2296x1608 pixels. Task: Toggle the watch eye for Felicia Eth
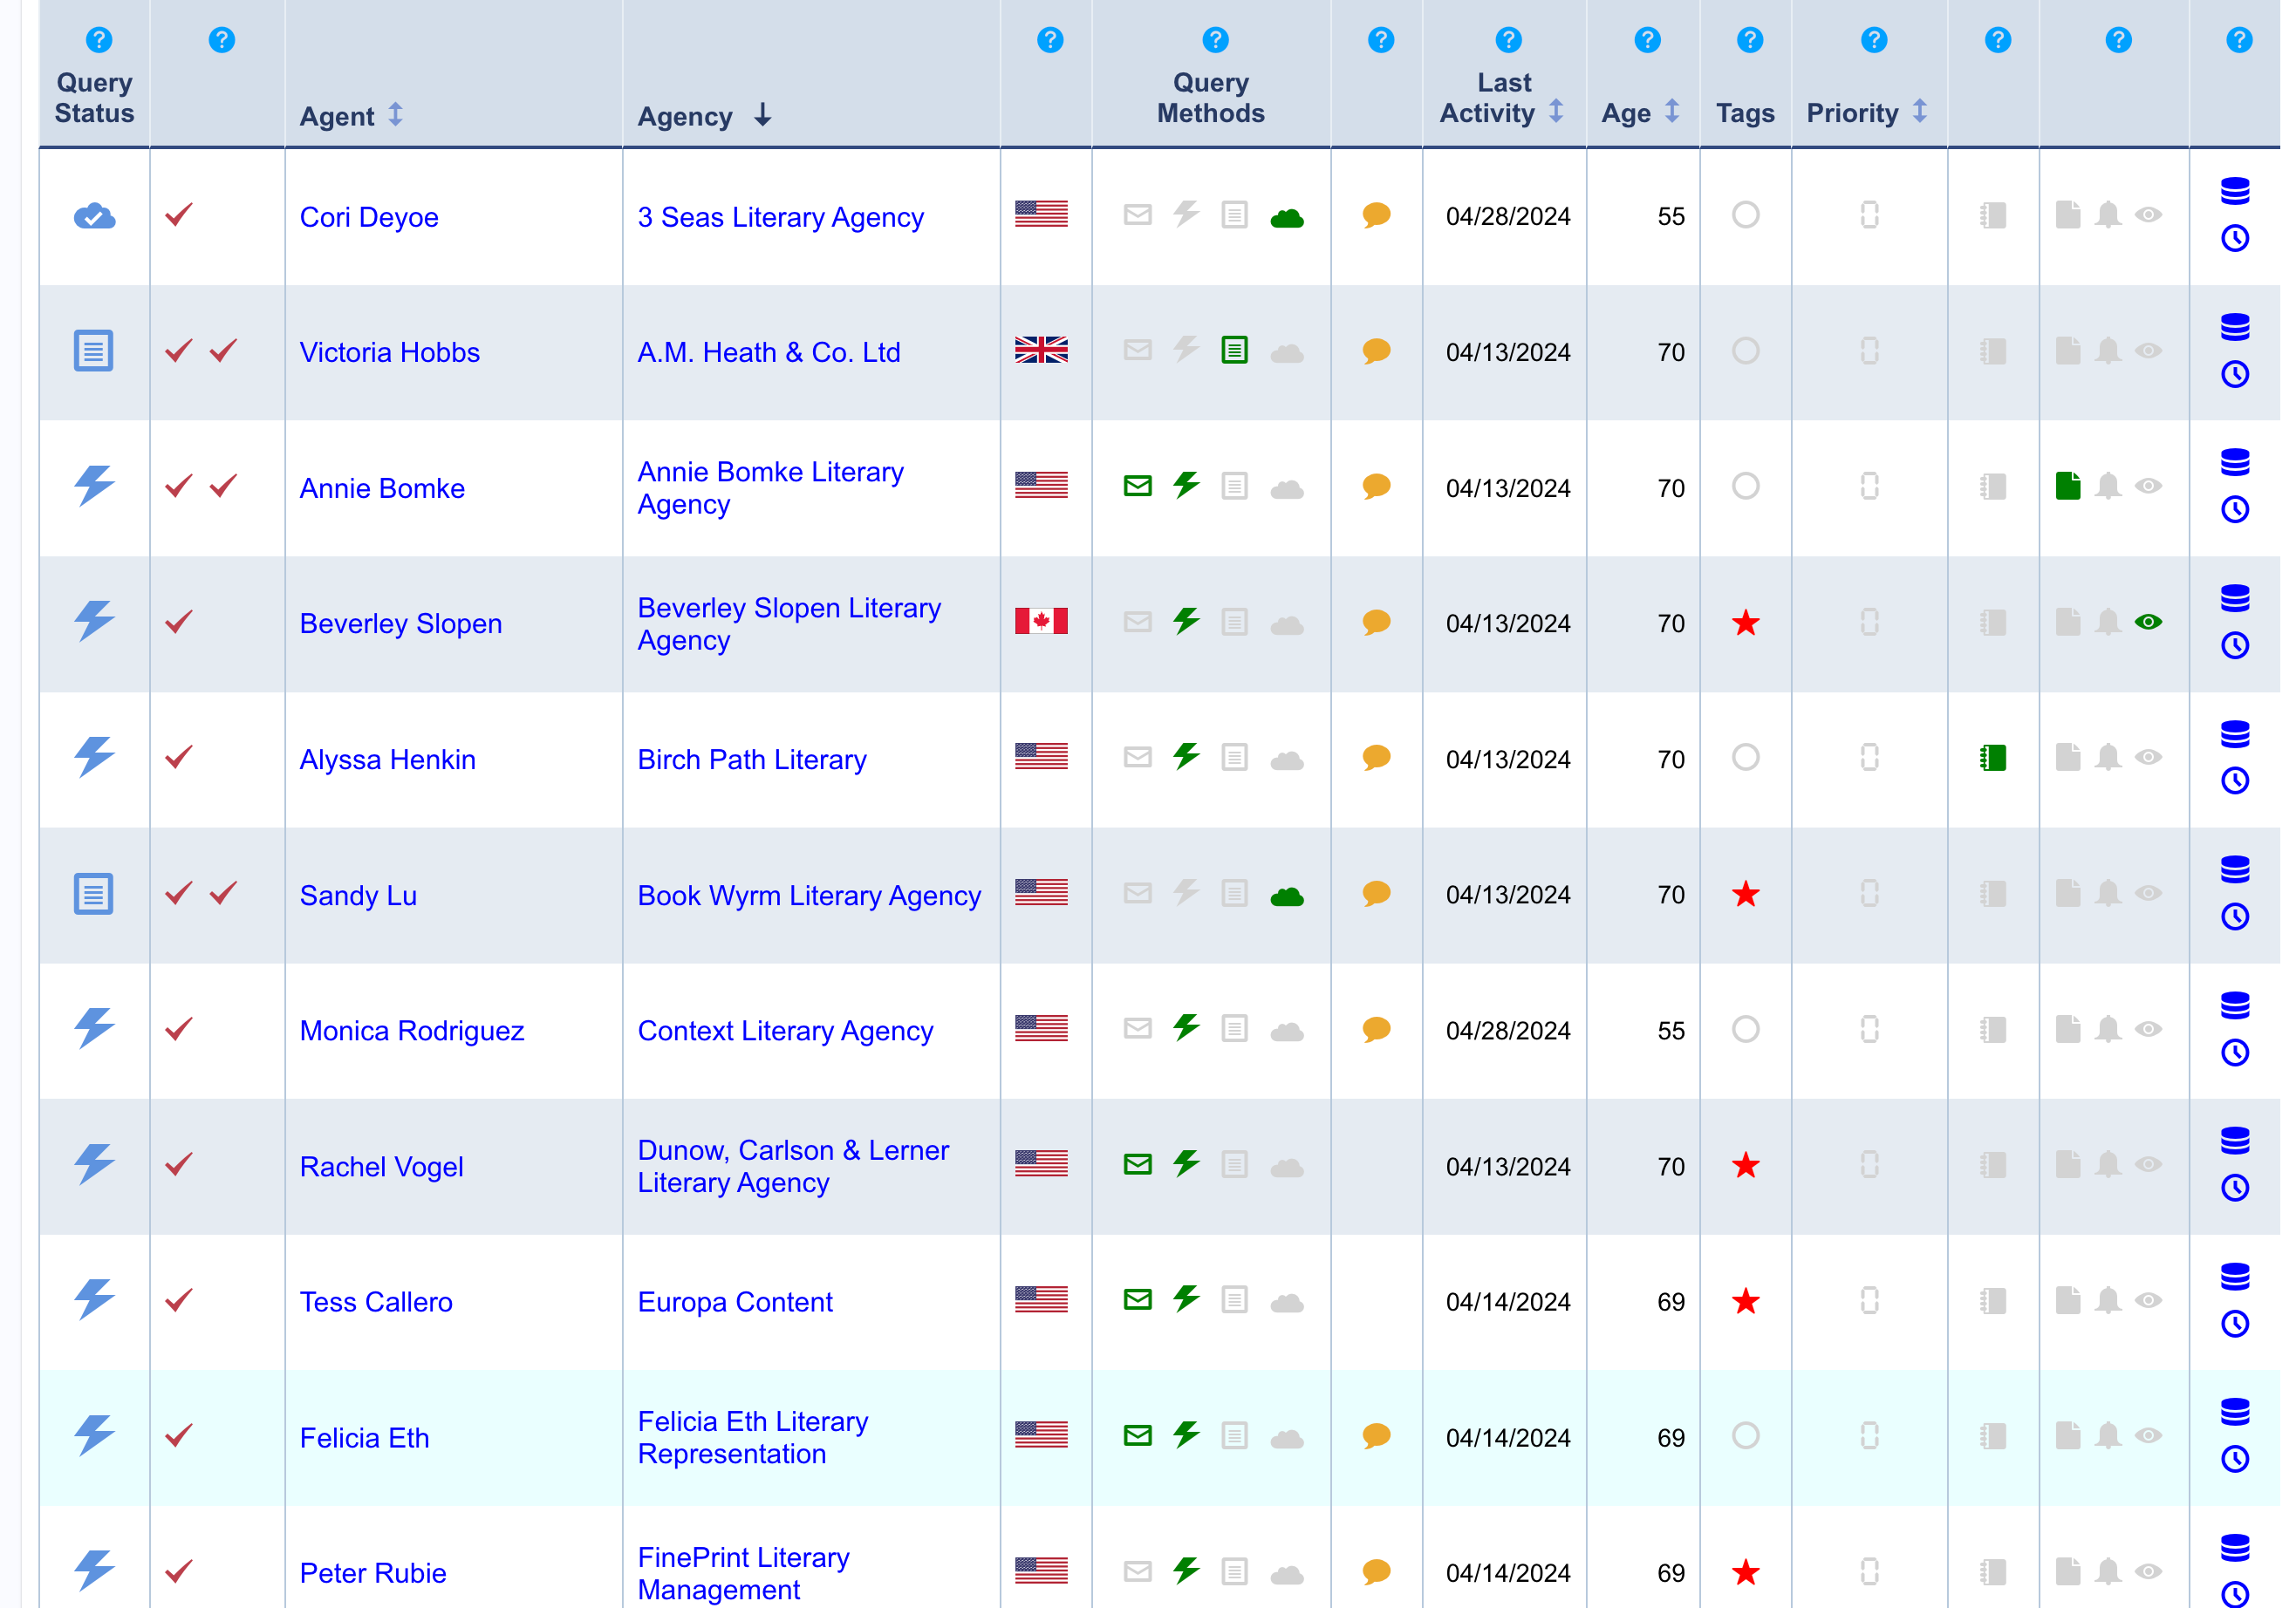(2148, 1435)
